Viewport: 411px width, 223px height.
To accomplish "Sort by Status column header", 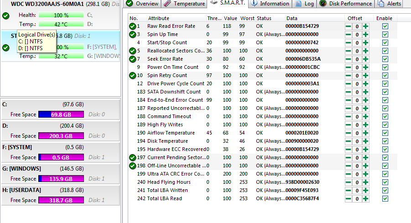I will coord(270,18).
